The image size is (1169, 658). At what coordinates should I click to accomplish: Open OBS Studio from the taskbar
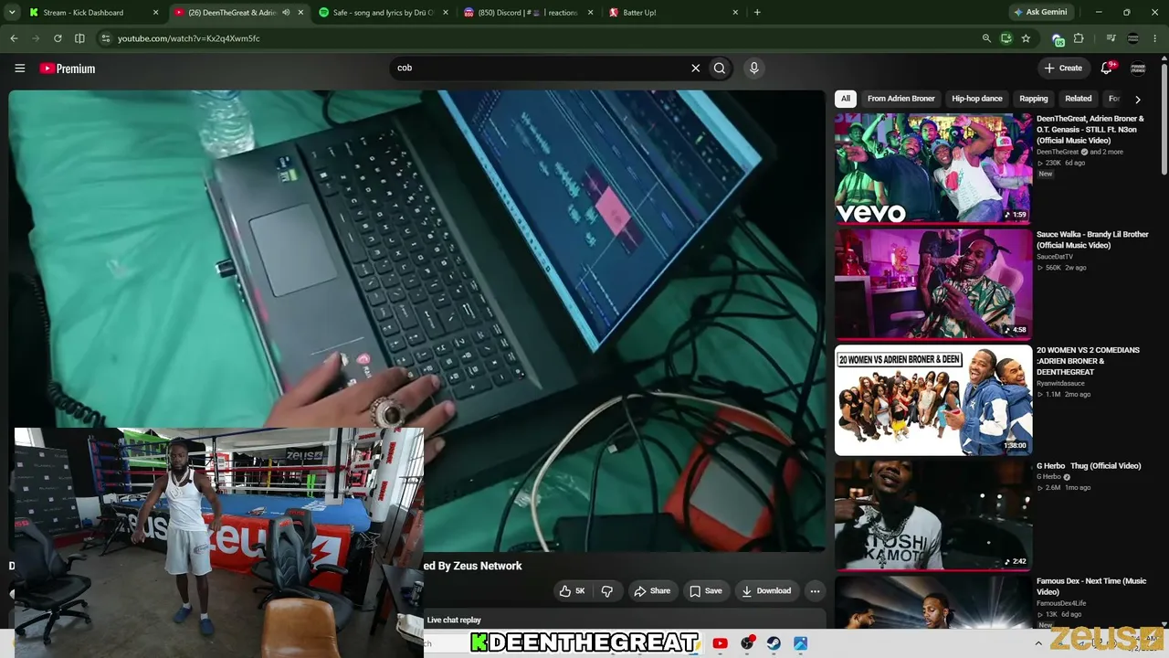(x=747, y=643)
